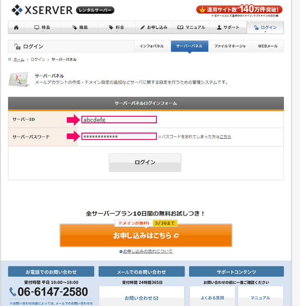Focus the サーバーパスワード input field

(x=119, y=136)
